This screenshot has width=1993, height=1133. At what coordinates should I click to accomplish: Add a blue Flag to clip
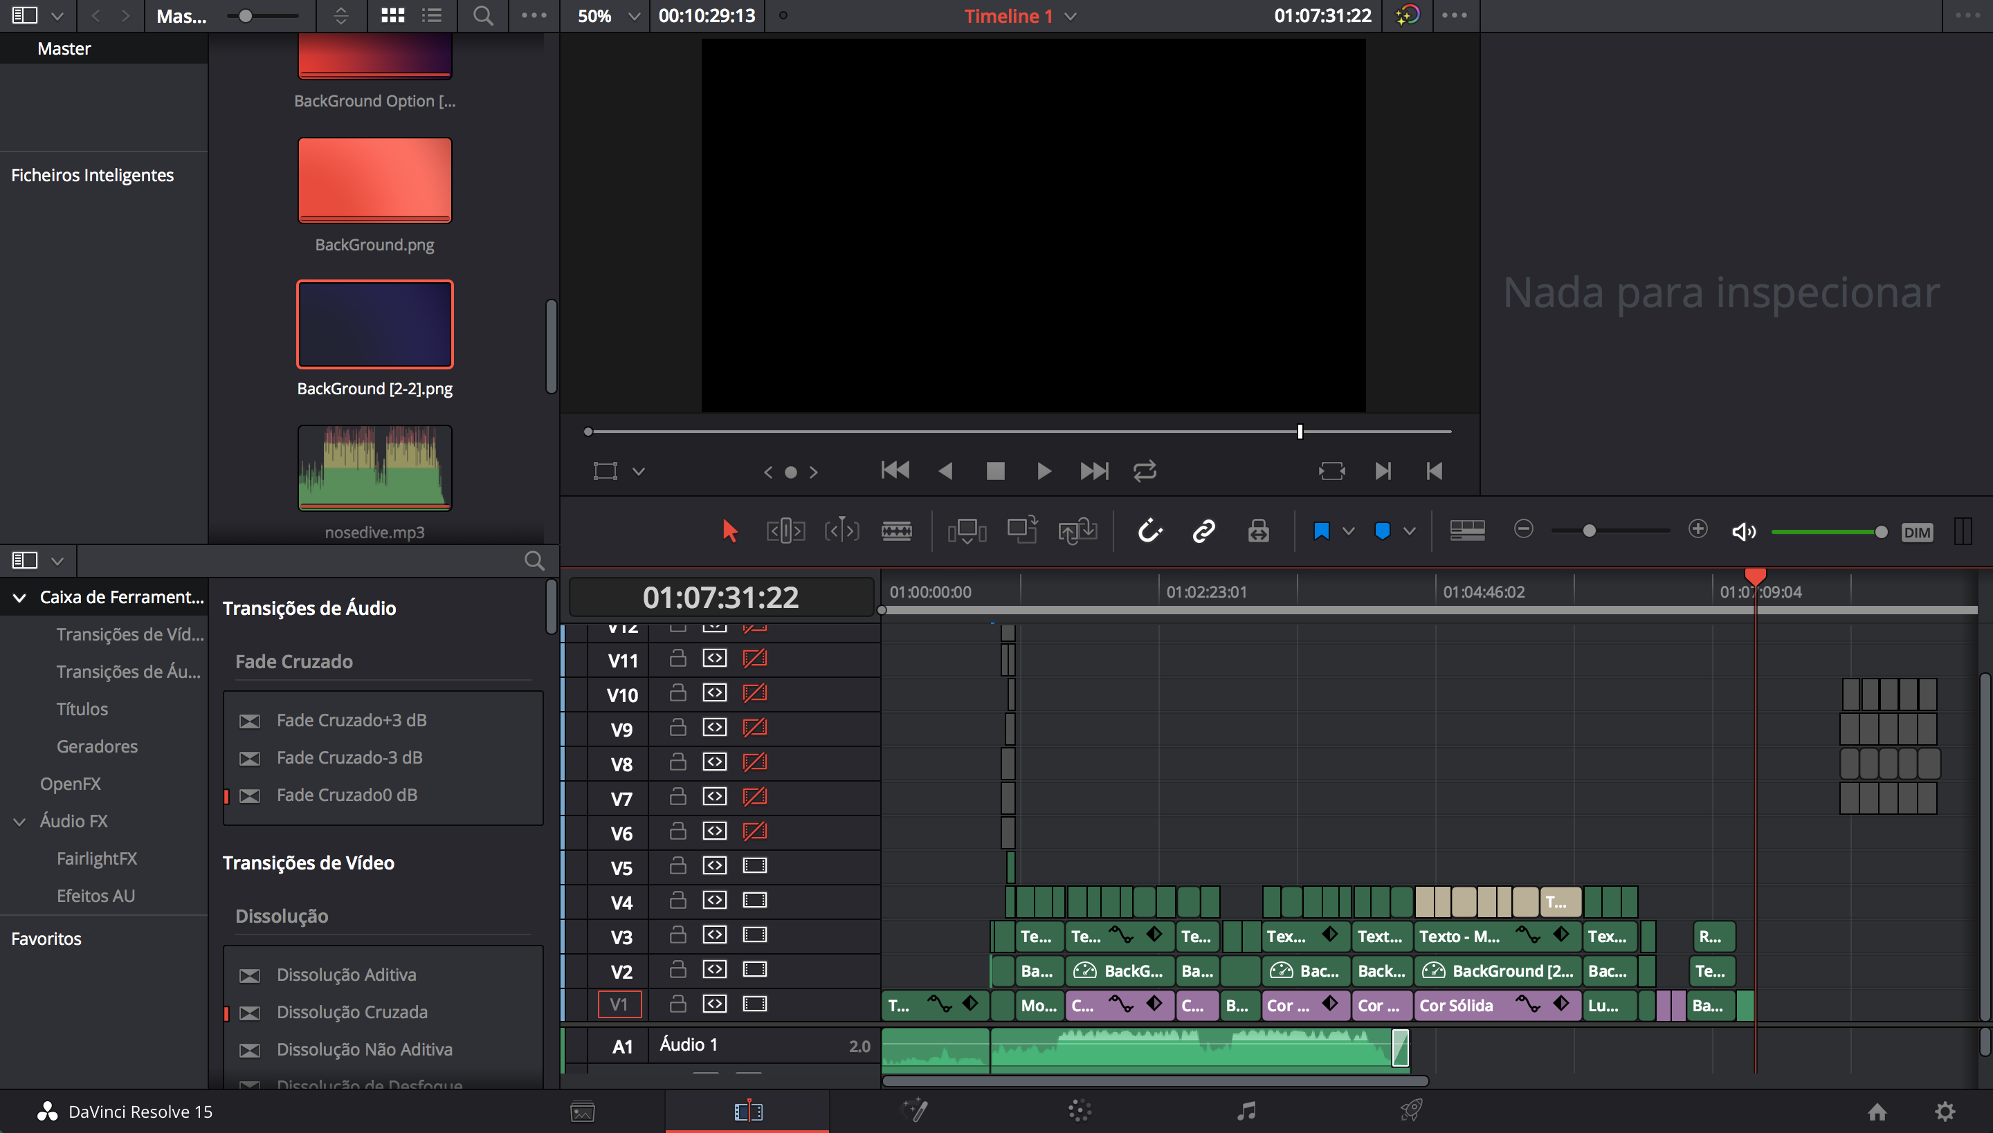point(1321,531)
